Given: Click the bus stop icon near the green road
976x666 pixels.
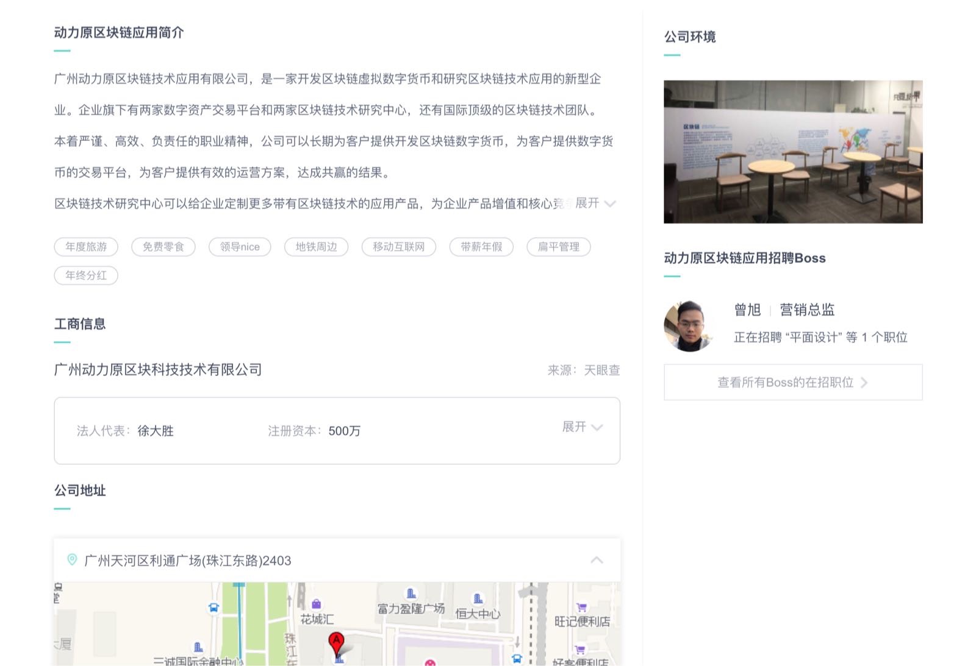Looking at the screenshot, I should pyautogui.click(x=213, y=608).
